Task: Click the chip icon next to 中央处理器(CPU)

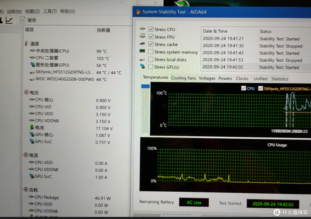Action: coord(32,51)
